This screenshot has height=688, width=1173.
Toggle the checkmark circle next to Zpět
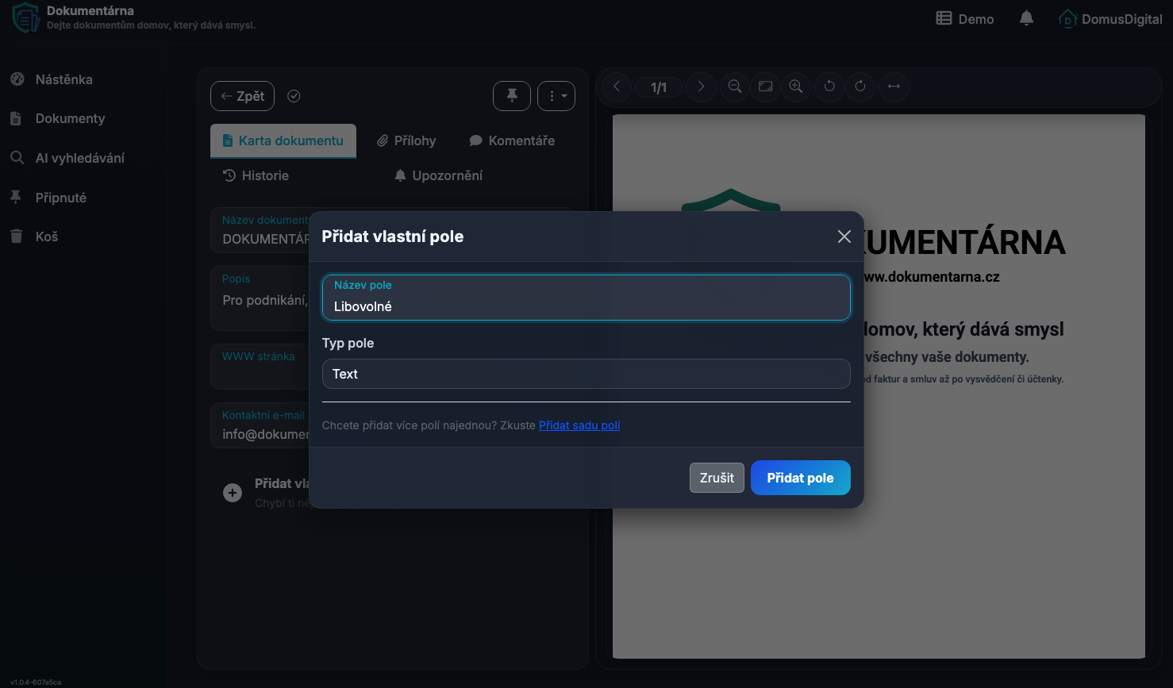[x=294, y=96]
